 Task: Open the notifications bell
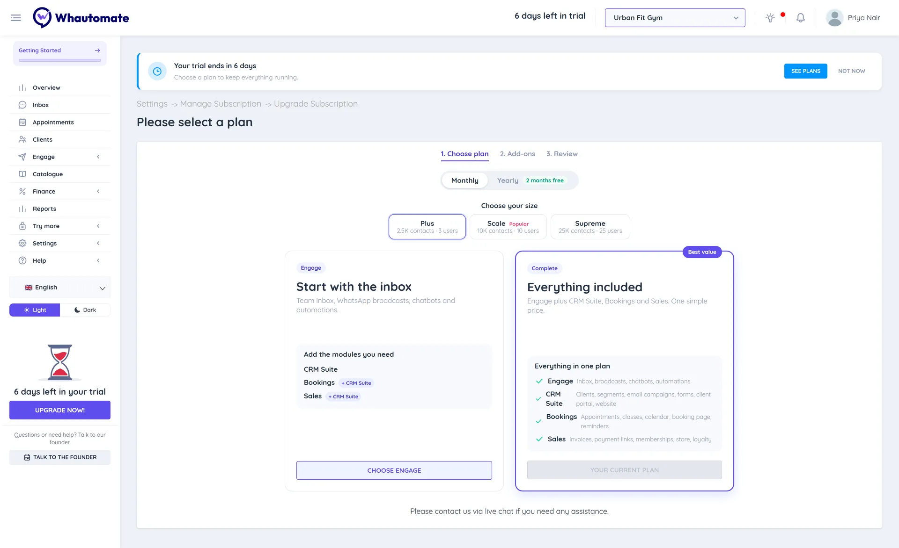(801, 18)
